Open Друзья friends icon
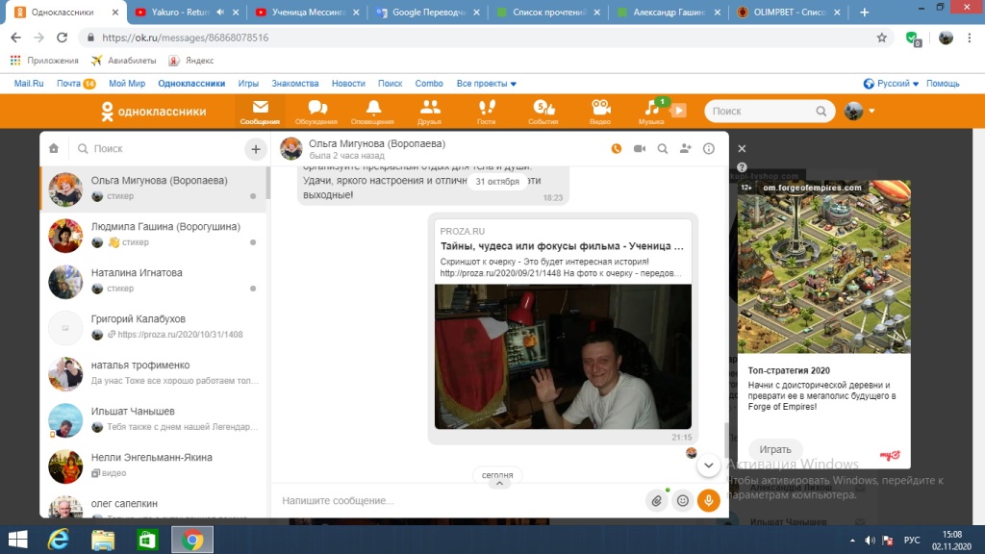 [x=430, y=112]
